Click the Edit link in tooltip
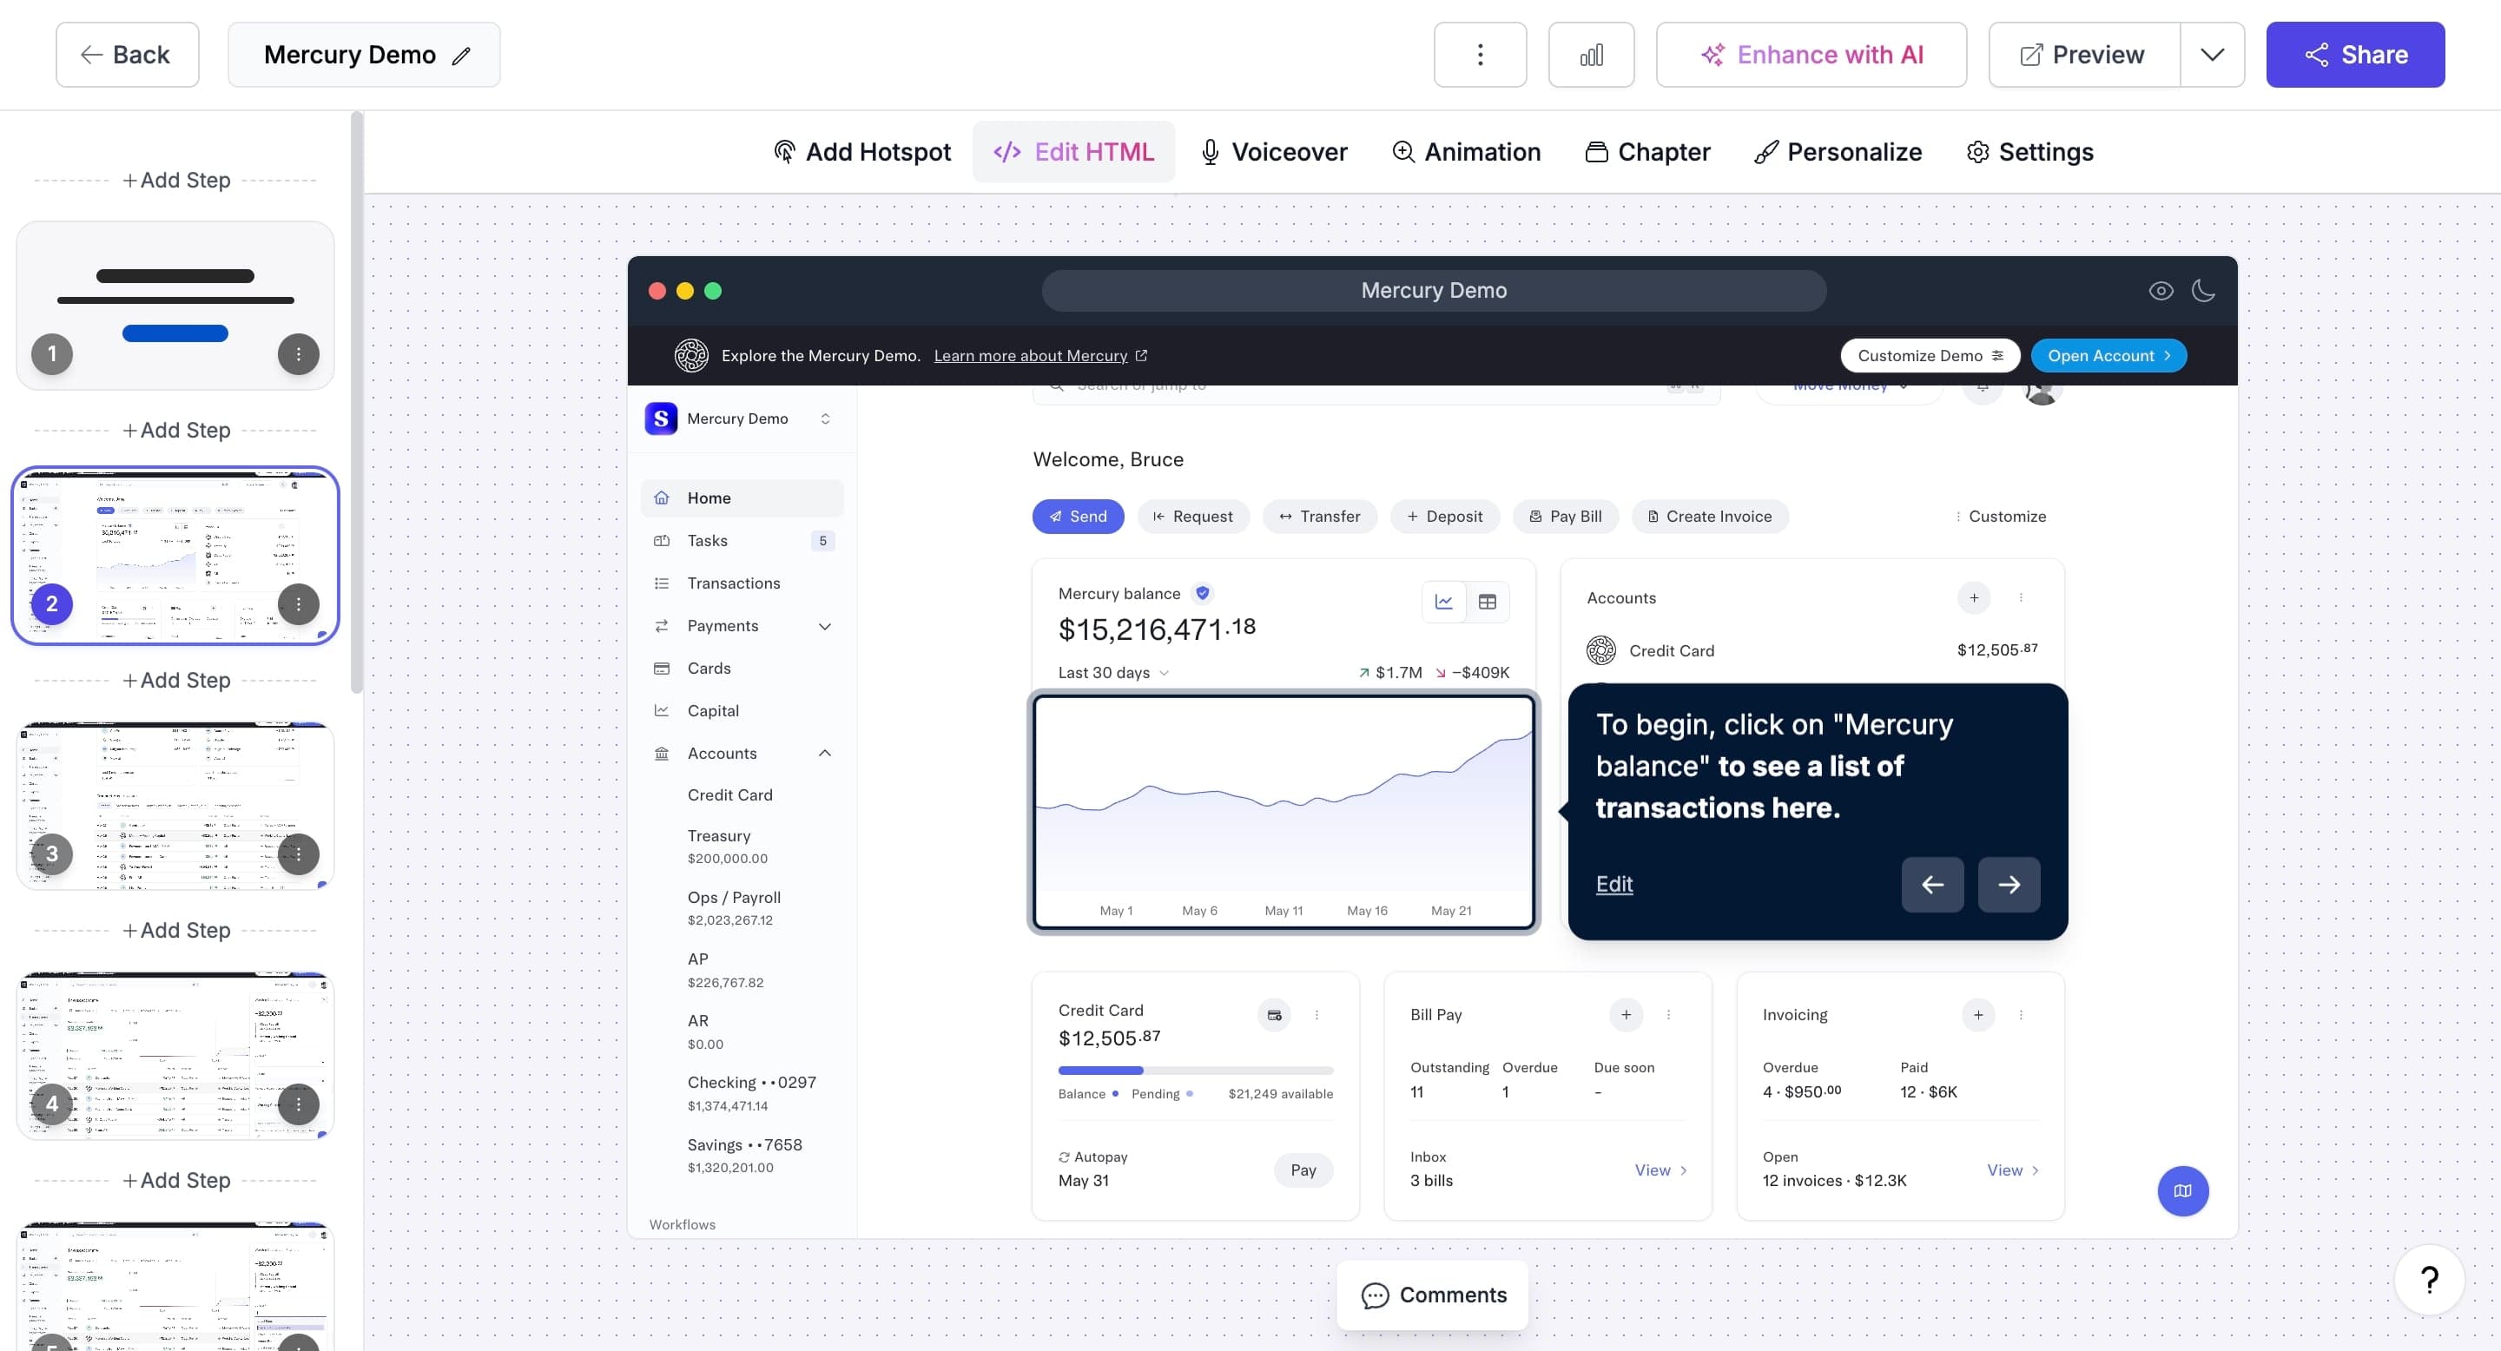Screen dimensions: 2501x1351 pyautogui.click(x=1613, y=884)
